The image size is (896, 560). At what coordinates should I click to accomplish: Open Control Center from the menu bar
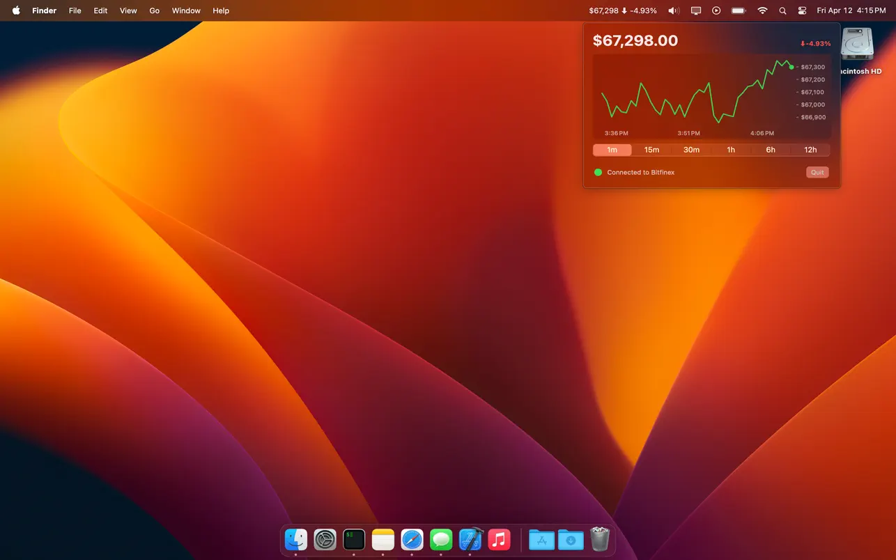tap(801, 10)
